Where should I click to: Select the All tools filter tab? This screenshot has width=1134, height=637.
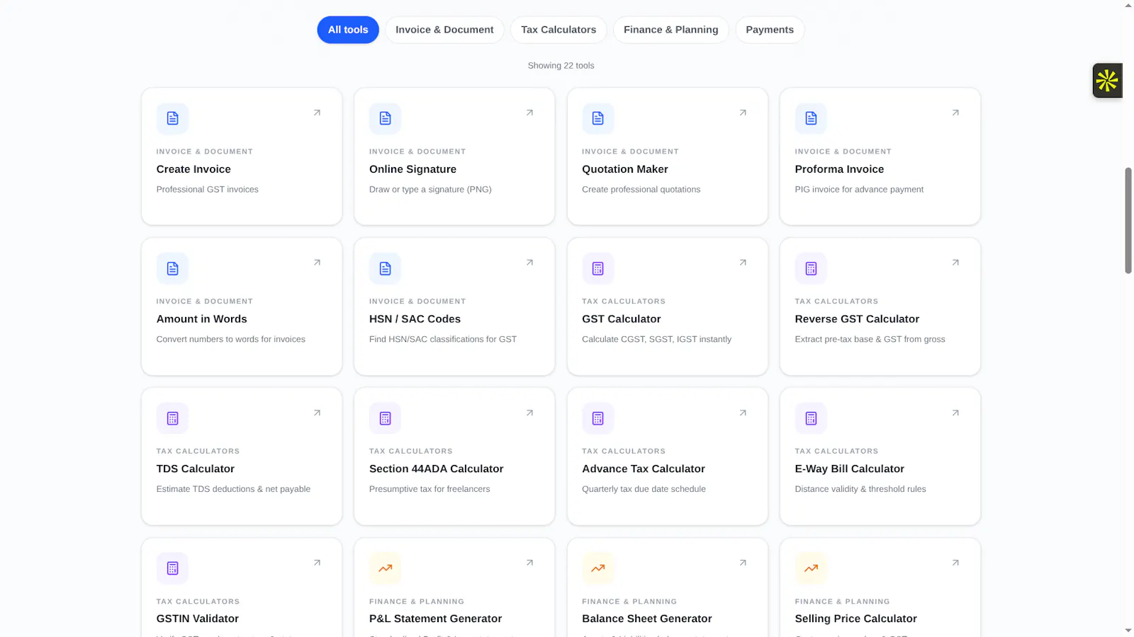[348, 30]
